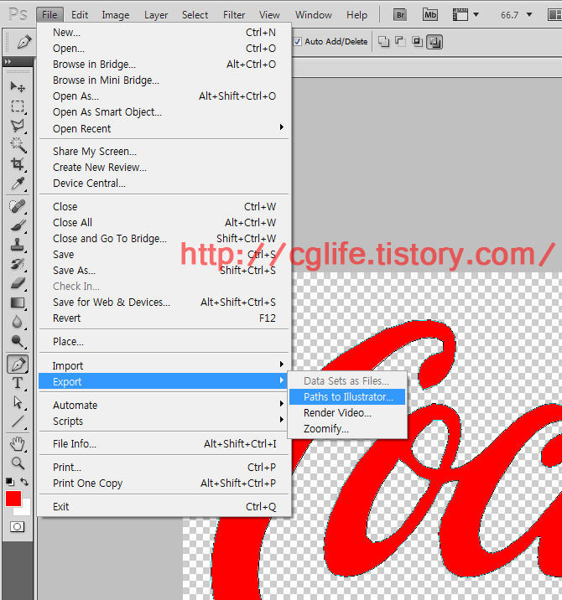562x600 pixels.
Task: Open the Window menu
Action: tap(314, 15)
